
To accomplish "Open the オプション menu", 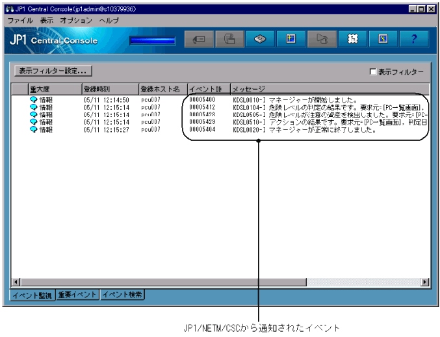I will coord(76,21).
